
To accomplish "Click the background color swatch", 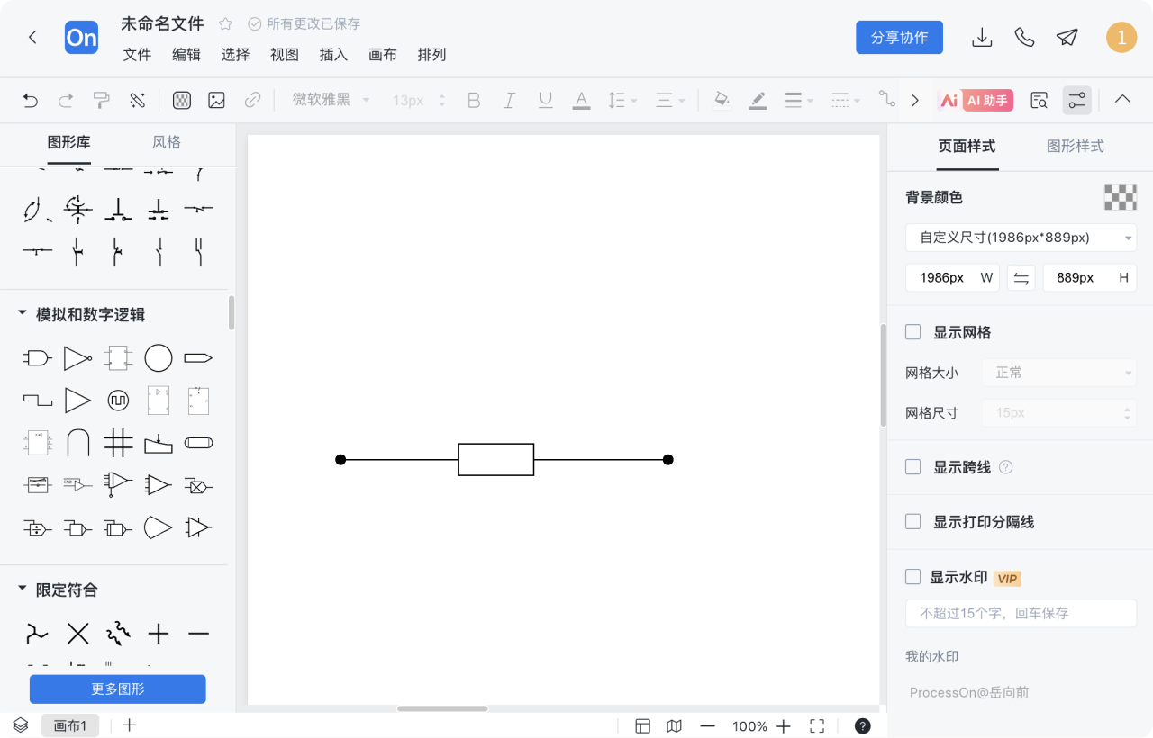I will [x=1121, y=197].
